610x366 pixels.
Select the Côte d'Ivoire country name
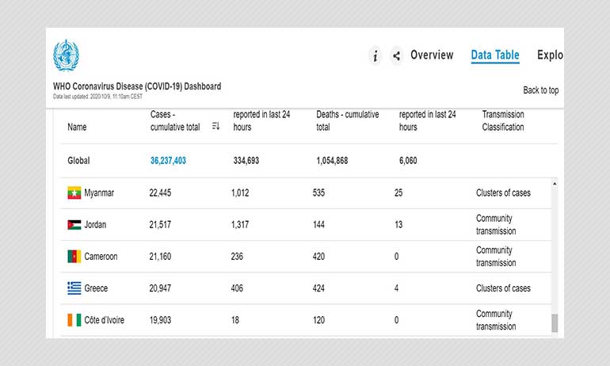point(105,320)
